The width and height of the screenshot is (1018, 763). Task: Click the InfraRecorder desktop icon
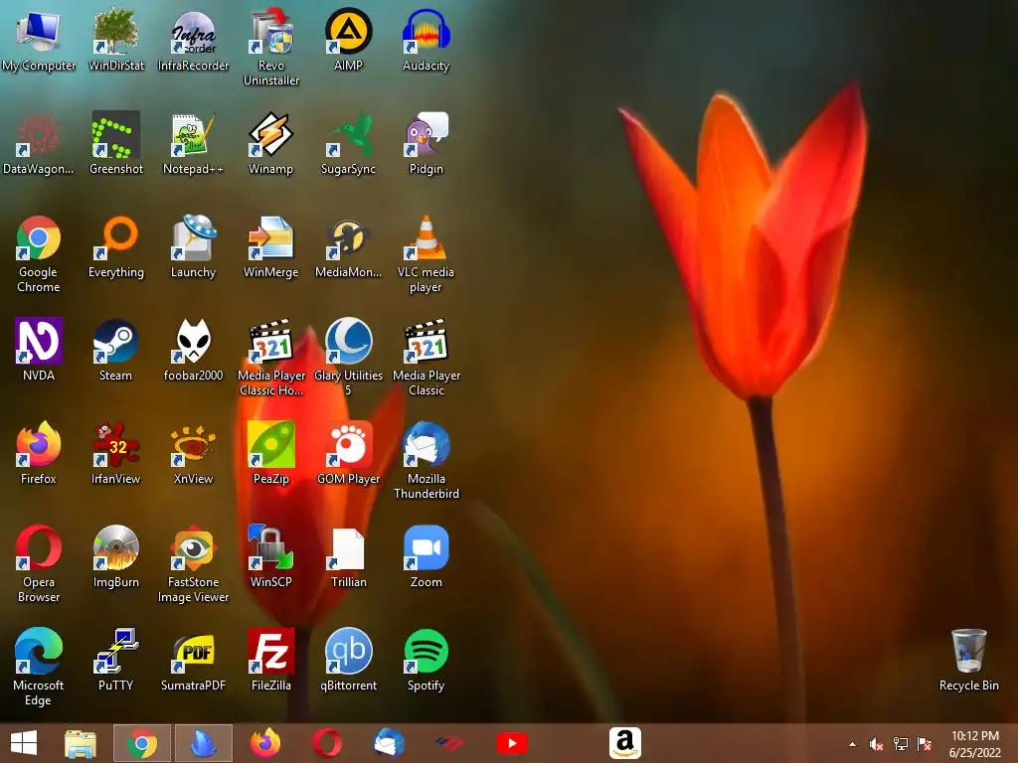[194, 39]
